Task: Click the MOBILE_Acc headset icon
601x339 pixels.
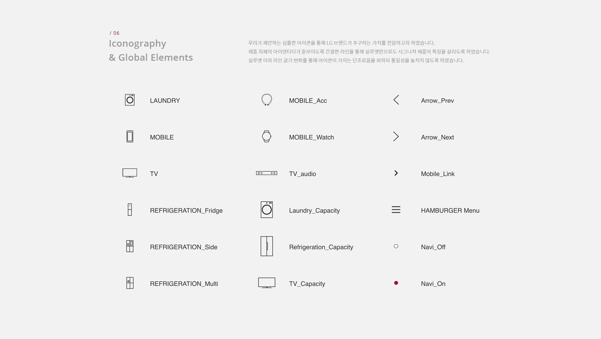Action: [x=267, y=100]
